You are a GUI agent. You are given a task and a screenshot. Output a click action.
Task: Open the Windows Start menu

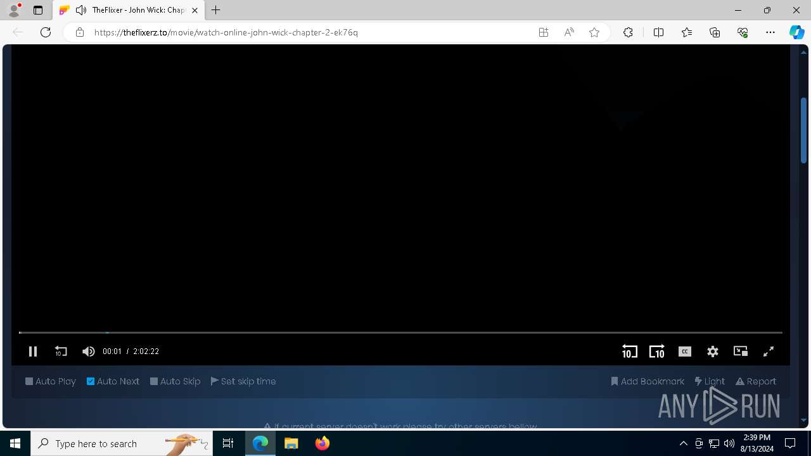pyautogui.click(x=15, y=443)
